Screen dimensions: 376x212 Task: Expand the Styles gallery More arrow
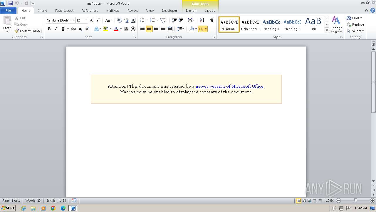click(327, 31)
